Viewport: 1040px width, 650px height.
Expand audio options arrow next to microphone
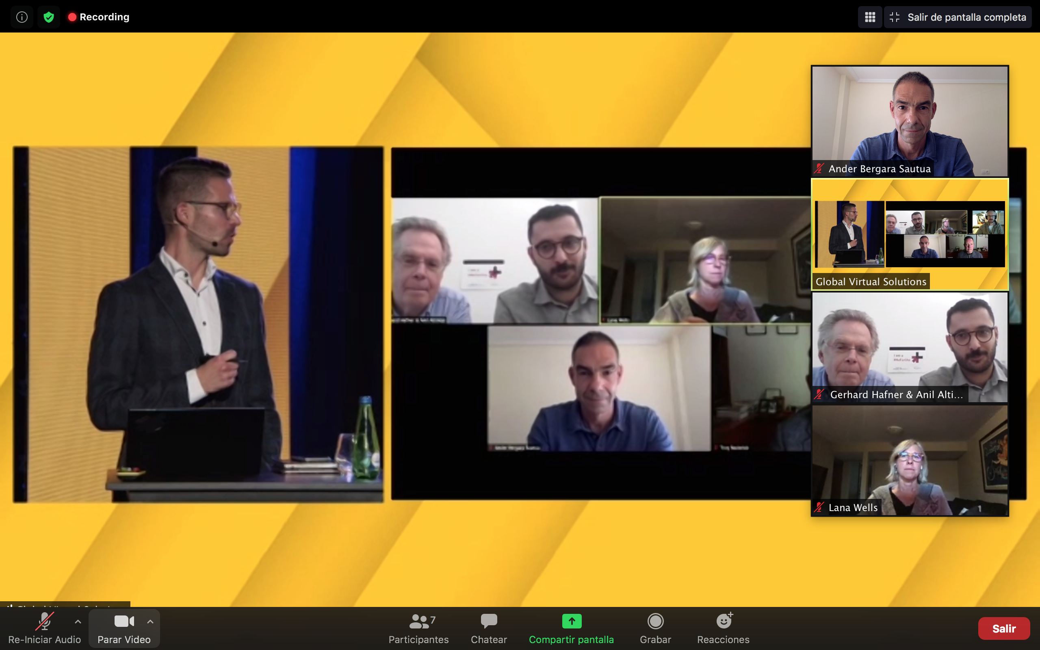(78, 621)
